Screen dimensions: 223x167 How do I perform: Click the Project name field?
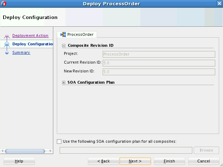click(159, 54)
